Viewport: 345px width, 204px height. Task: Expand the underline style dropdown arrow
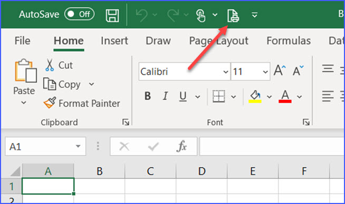point(198,97)
